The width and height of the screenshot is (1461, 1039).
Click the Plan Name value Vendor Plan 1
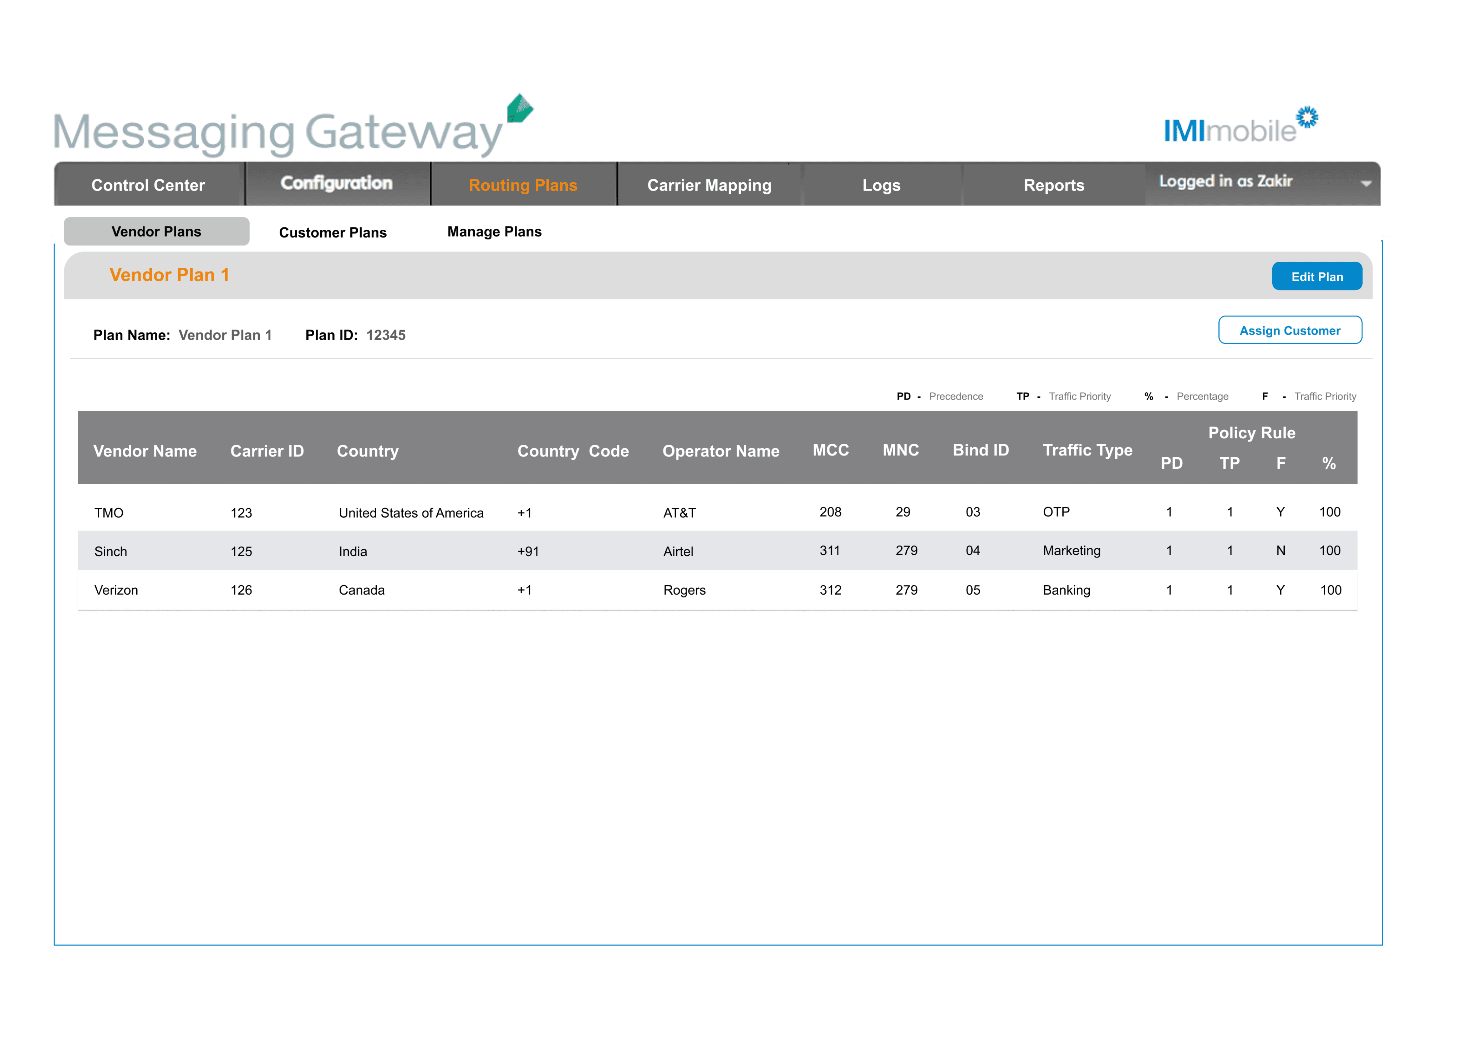(x=225, y=335)
